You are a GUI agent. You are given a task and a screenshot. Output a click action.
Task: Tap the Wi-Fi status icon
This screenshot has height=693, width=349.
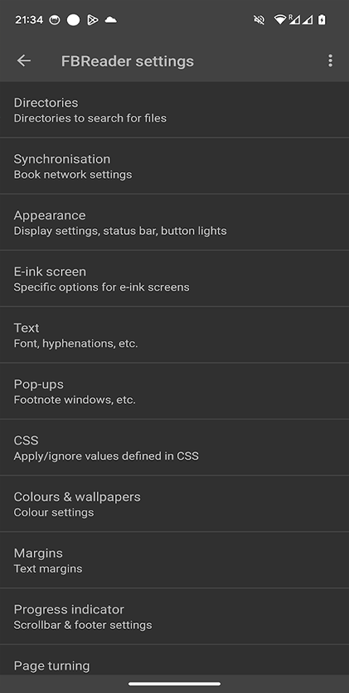pyautogui.click(x=280, y=20)
